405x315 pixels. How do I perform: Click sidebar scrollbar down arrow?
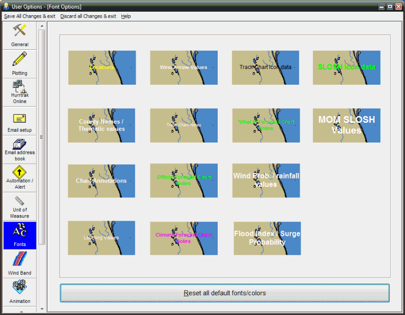pos(42,308)
